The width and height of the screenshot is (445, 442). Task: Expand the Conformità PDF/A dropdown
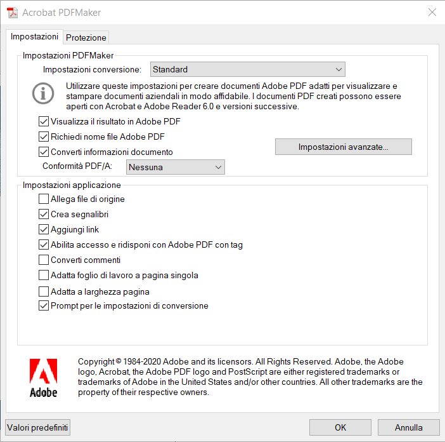pyautogui.click(x=176, y=167)
